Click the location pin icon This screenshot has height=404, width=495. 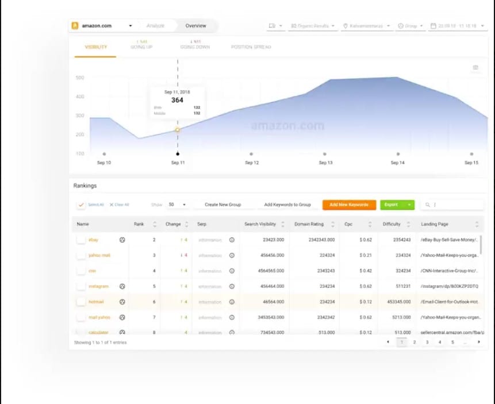[346, 26]
